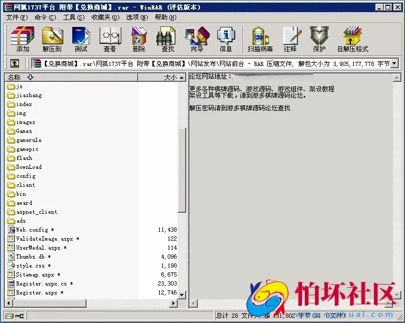405x323 pixels.
Task: Sort by the 大小 column header
Action: pos(158,77)
